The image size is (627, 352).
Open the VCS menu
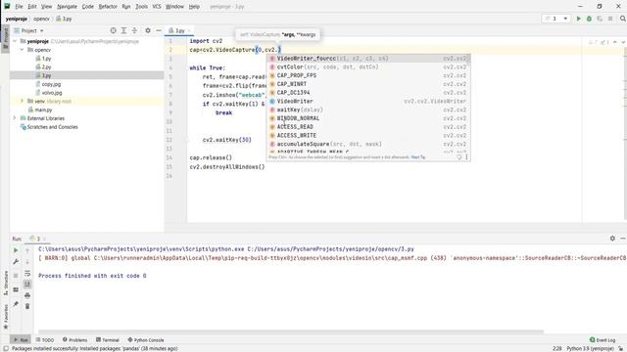[x=157, y=7]
